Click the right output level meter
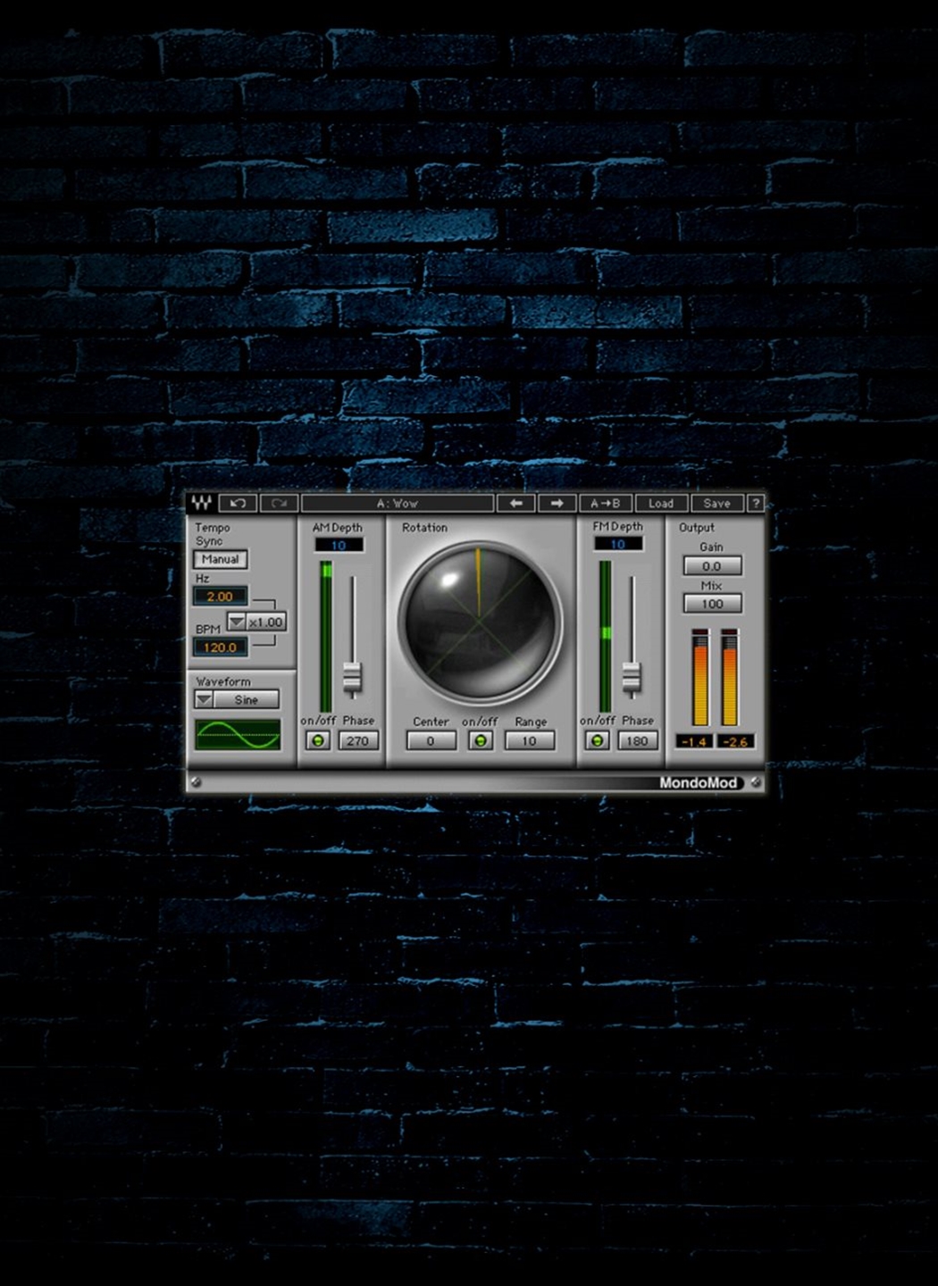938x1286 pixels. (730, 678)
